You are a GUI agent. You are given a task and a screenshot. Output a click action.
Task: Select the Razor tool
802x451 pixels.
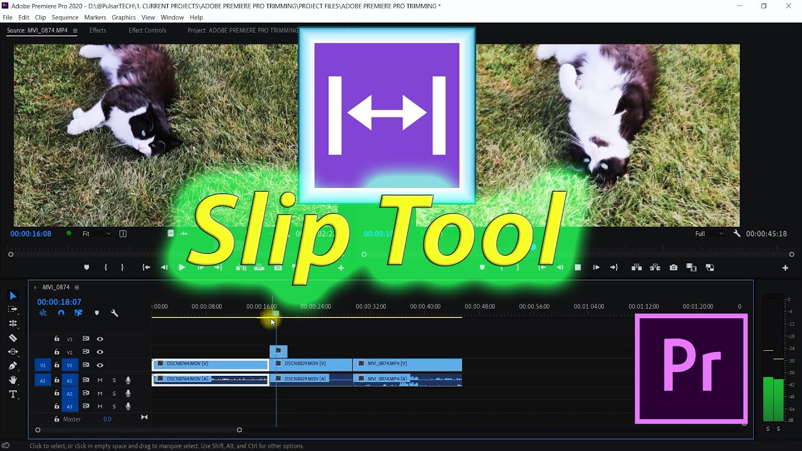pos(13,338)
